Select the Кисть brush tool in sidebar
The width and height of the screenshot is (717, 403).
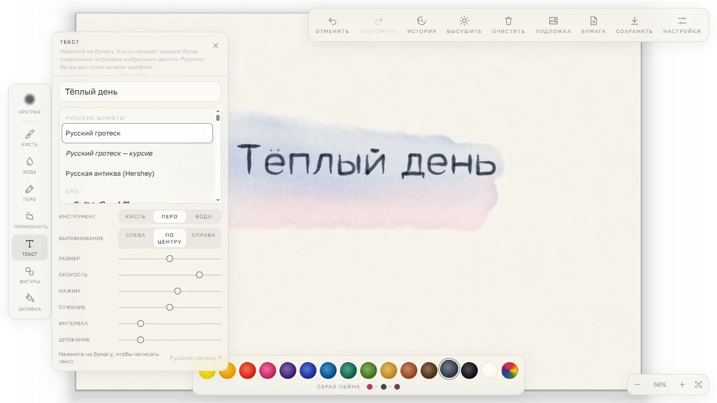[x=30, y=138]
